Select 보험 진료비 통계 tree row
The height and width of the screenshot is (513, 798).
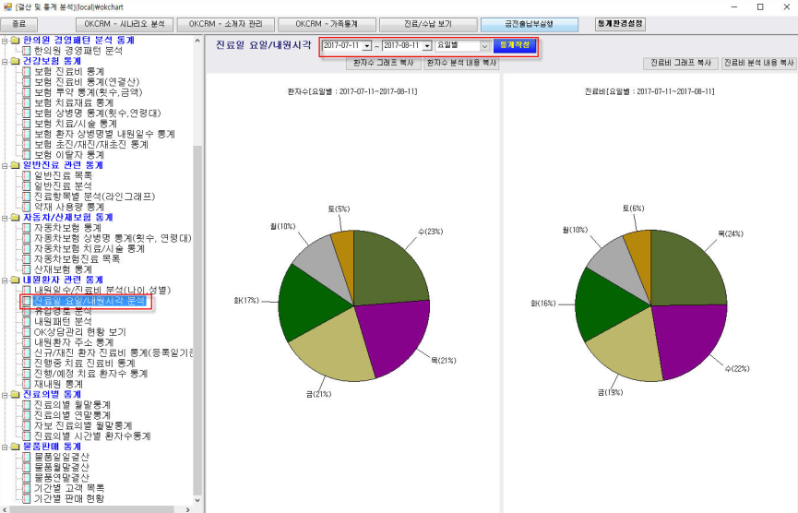69,71
